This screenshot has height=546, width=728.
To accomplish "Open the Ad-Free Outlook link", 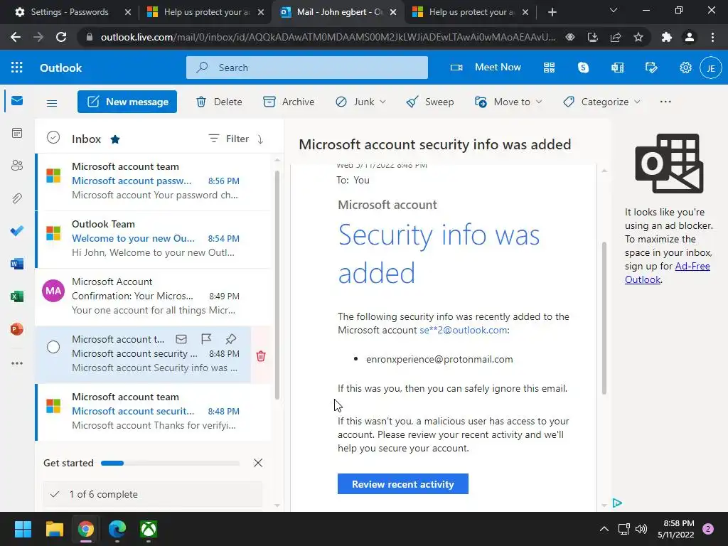I will [667, 273].
